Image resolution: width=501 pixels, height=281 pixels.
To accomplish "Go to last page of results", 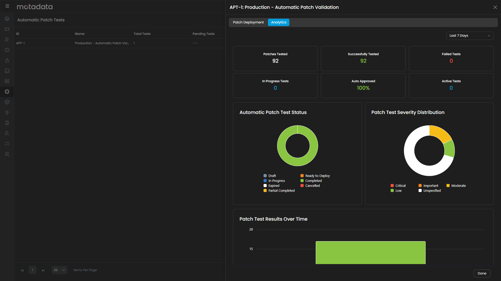I will pyautogui.click(x=43, y=270).
